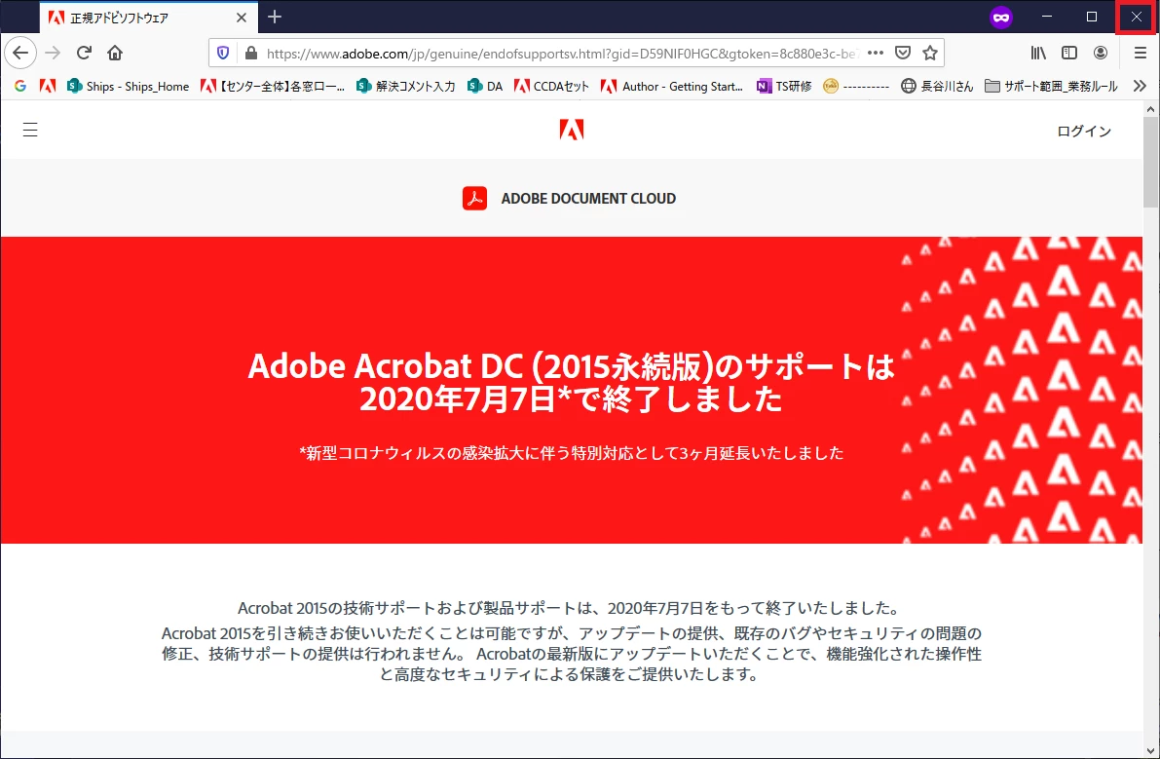
Task: Close the Firefox window
Action: coord(1136,17)
